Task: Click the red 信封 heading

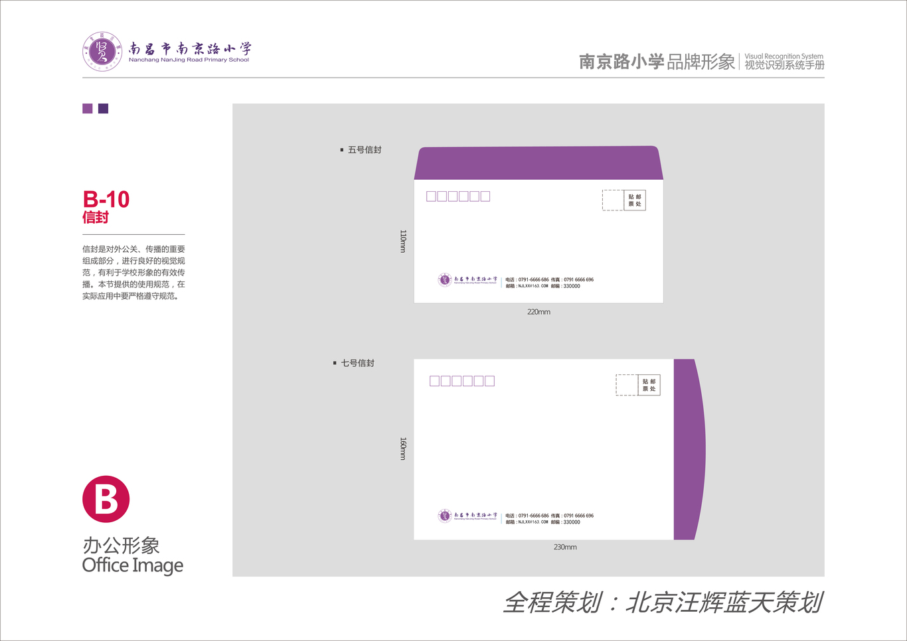Action: [x=95, y=217]
